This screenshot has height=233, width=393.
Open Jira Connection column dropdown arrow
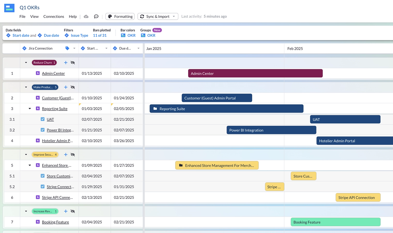pyautogui.click(x=74, y=48)
